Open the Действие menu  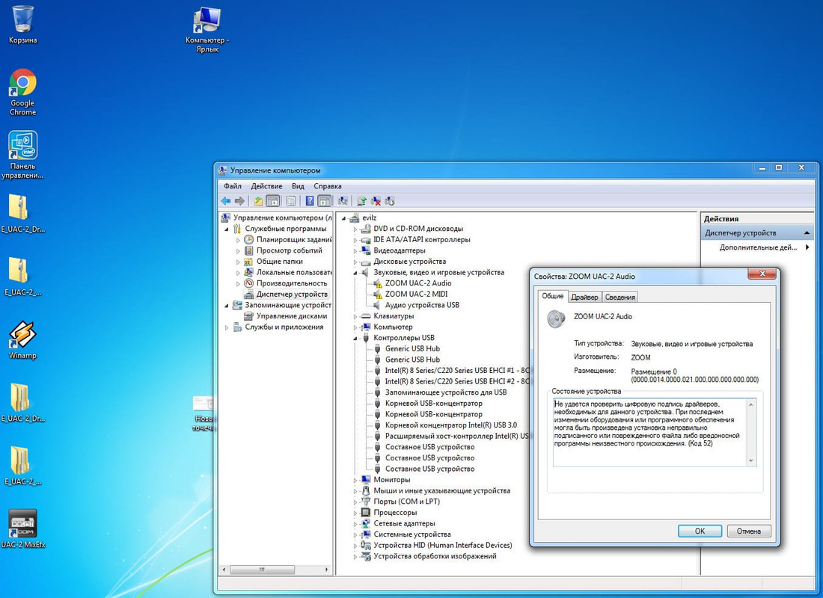[x=266, y=186]
